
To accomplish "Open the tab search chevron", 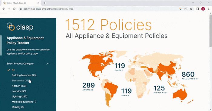I will pos(185,2).
